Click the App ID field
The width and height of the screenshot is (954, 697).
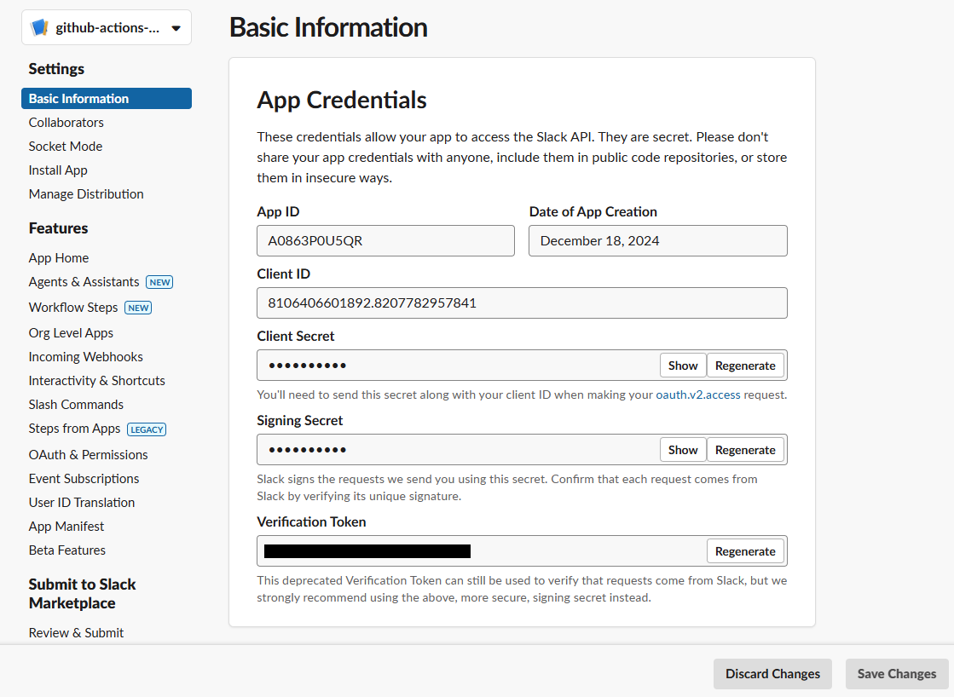tap(385, 241)
